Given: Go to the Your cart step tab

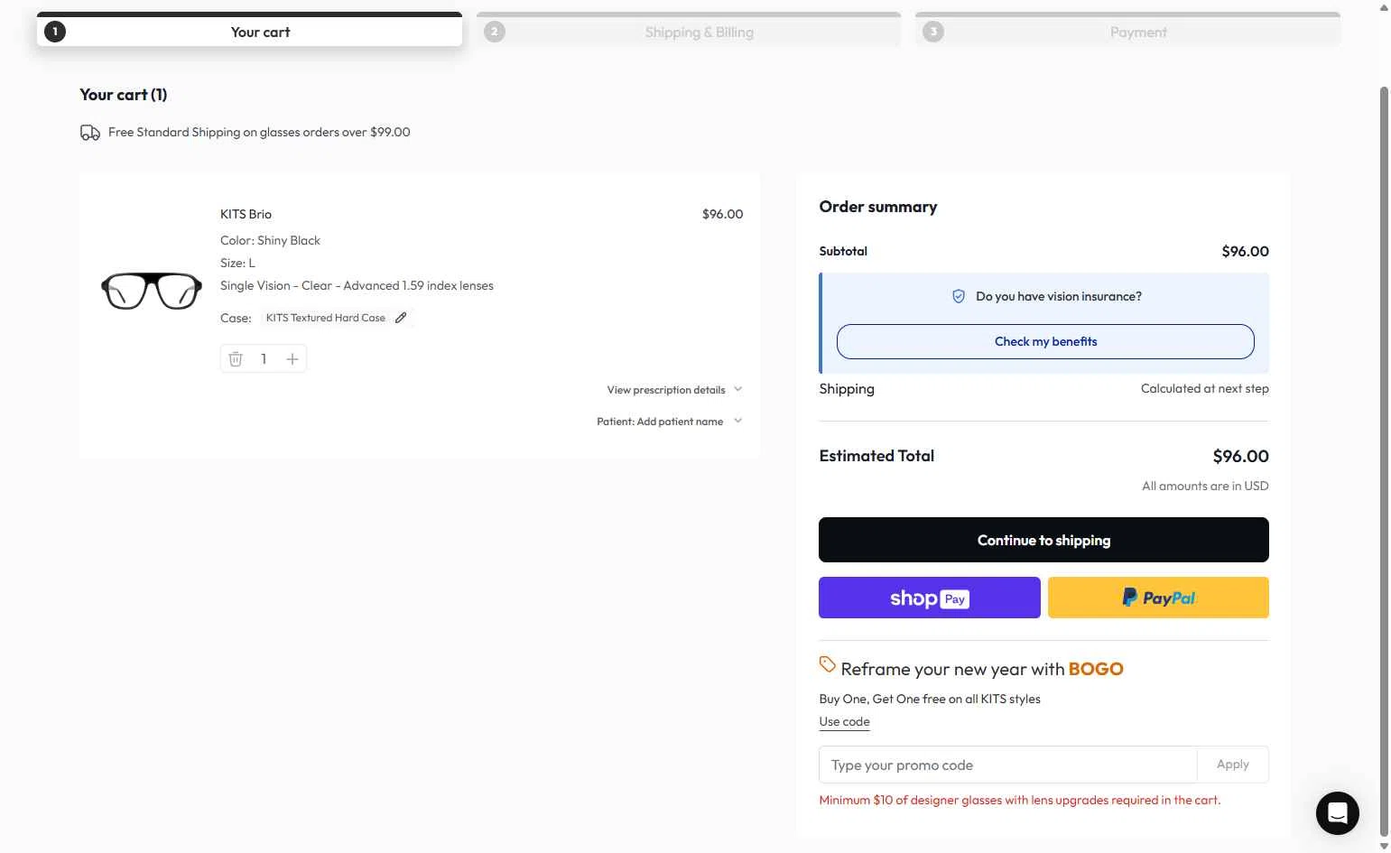Looking at the screenshot, I should [x=249, y=32].
